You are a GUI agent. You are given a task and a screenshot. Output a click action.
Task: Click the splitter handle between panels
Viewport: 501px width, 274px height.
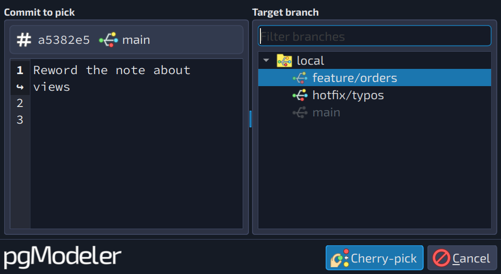(x=250, y=119)
